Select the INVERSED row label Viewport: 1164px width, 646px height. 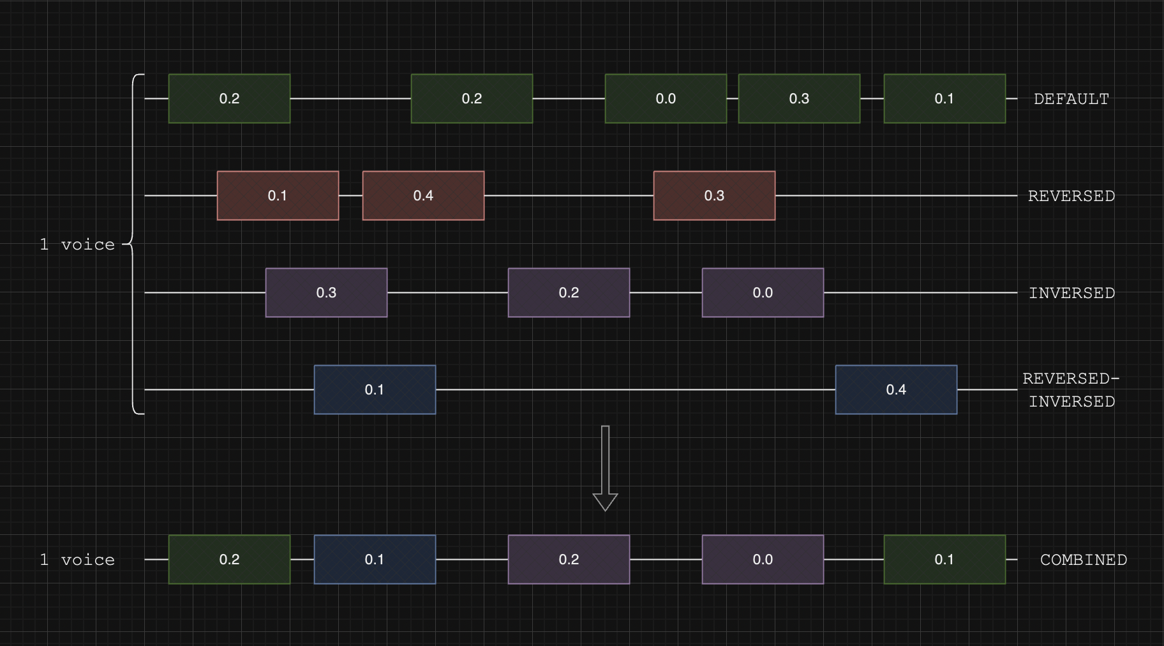click(x=1071, y=293)
